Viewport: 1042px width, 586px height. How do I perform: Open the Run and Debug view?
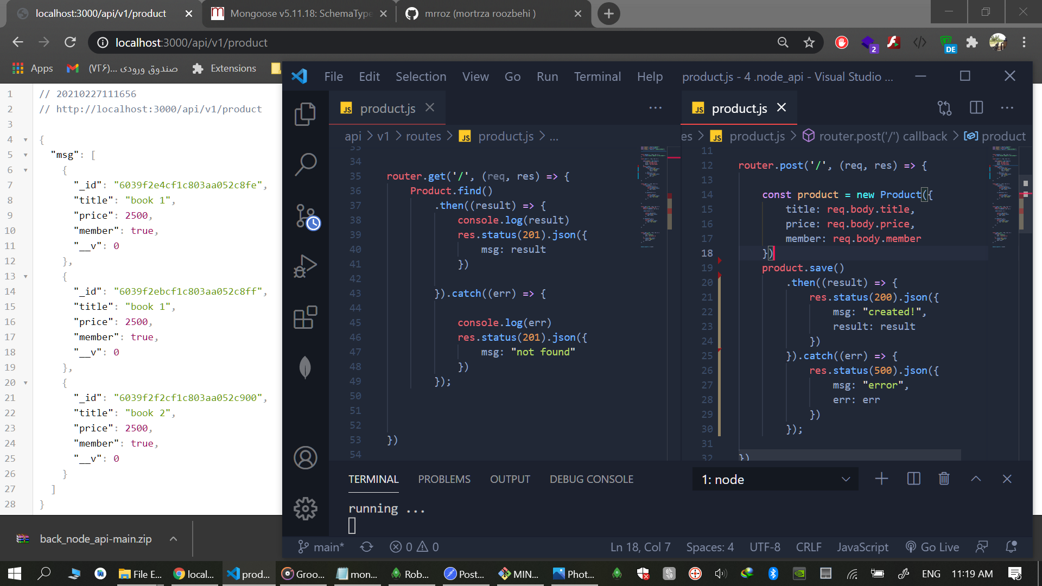[305, 266]
